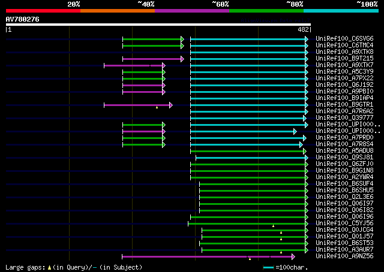Viewport: 384px width, 272px height.
Task: Click the yellow gap marker in UniRef100_B9GTR1 row
Action: 157,107
